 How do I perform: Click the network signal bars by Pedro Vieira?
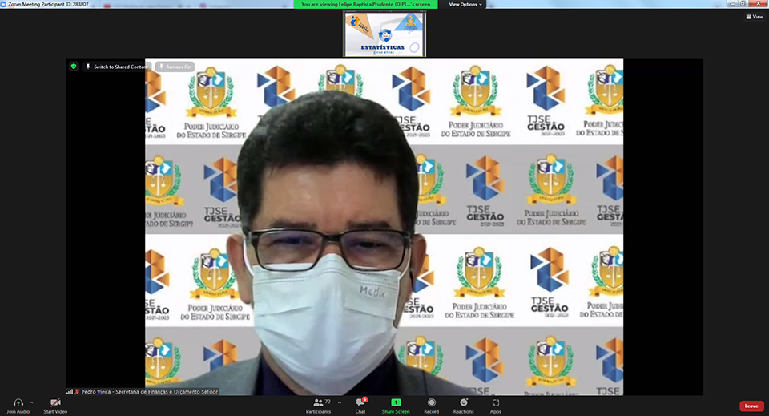70,391
